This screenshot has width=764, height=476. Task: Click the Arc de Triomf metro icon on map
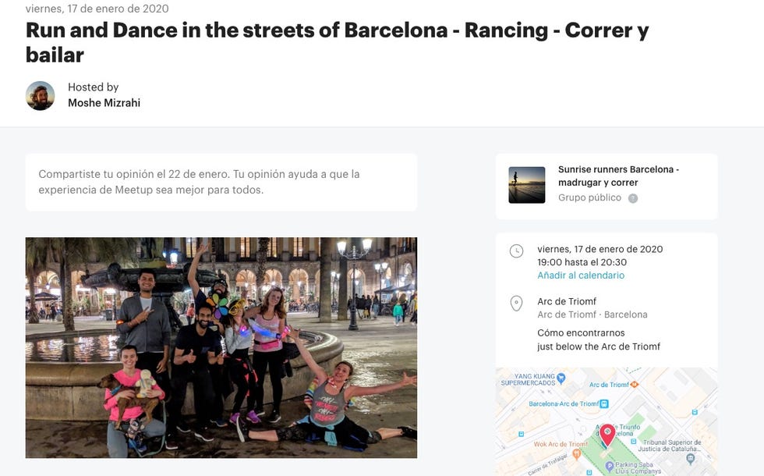click(x=634, y=384)
